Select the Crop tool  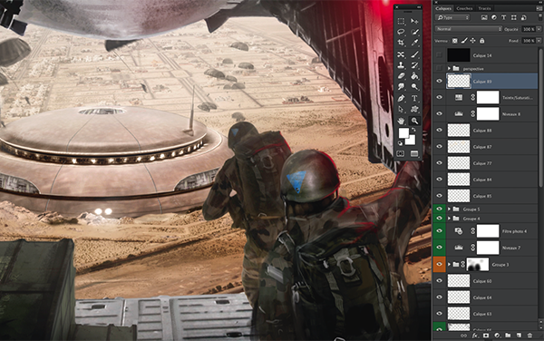pos(401,43)
